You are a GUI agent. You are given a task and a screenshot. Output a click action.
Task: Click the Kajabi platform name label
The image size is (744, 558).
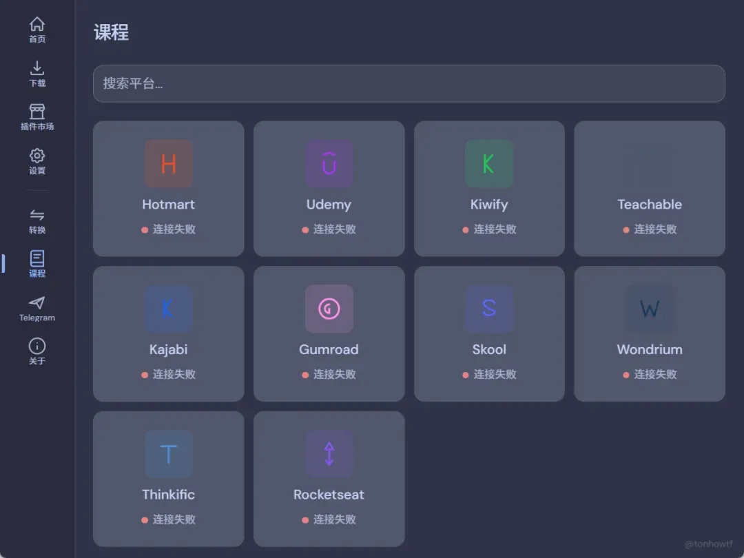point(169,350)
